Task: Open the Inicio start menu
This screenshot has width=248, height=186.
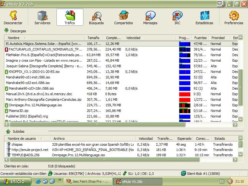Action: click(16, 181)
